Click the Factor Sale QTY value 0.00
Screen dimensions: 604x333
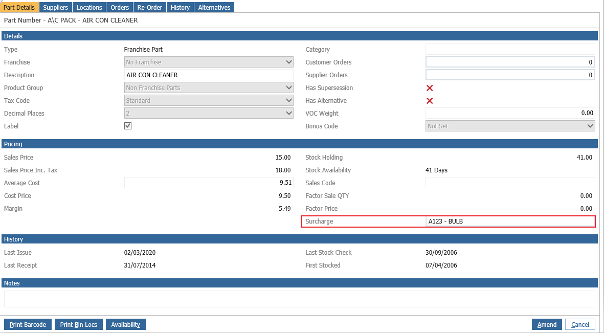coord(586,196)
